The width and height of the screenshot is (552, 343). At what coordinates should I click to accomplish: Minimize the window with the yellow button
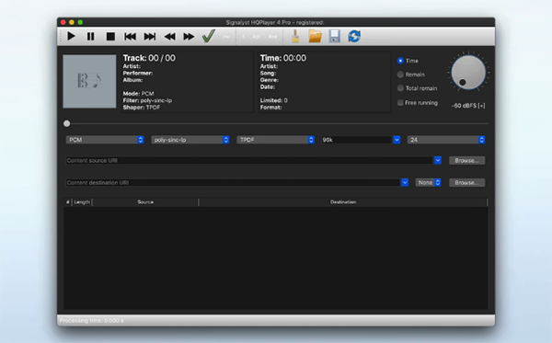tap(72, 22)
